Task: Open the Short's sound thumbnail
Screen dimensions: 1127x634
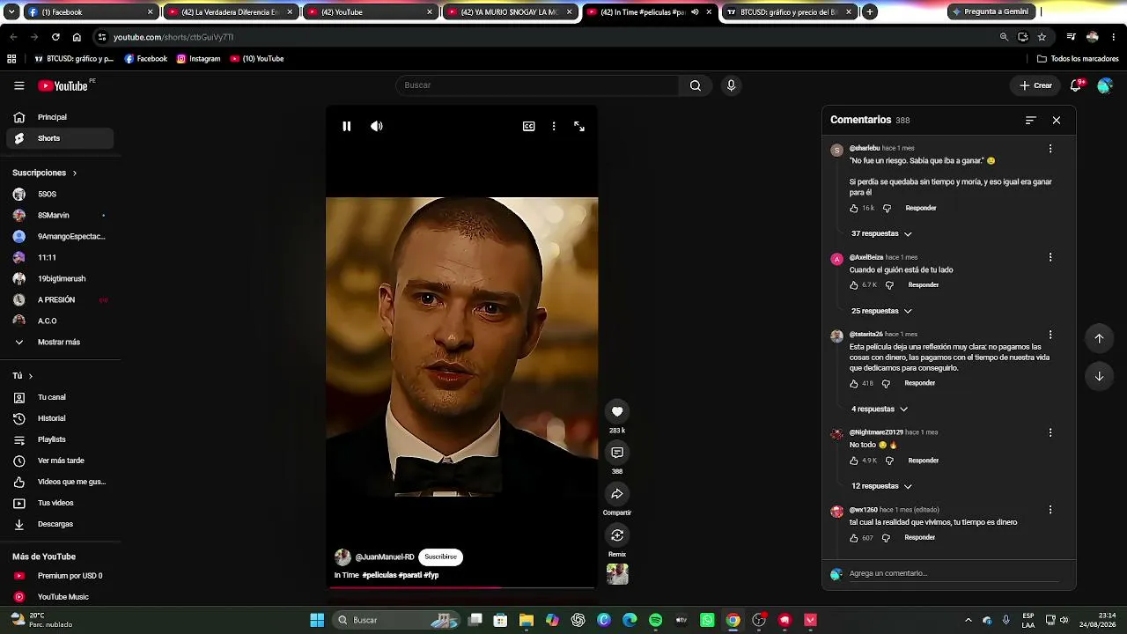Action: click(x=617, y=574)
